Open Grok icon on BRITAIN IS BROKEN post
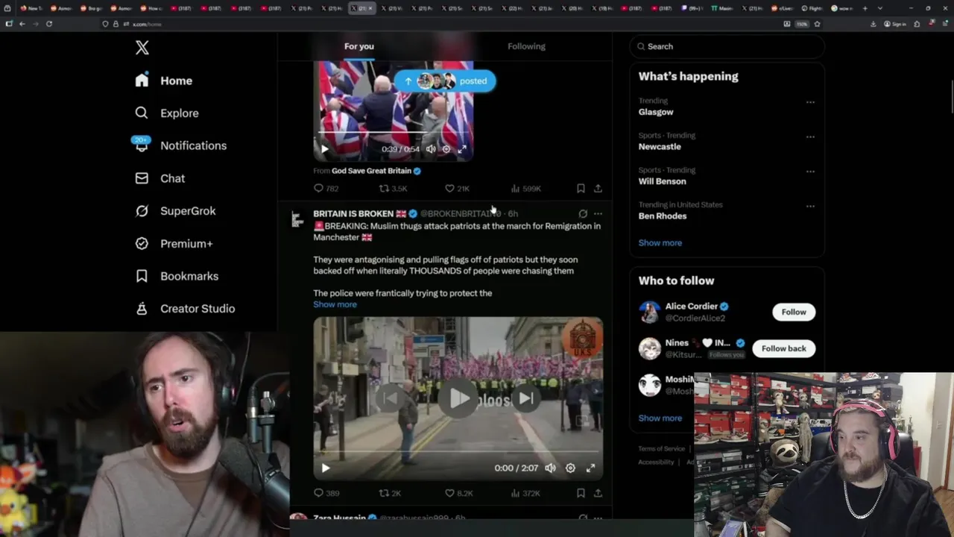 pyautogui.click(x=583, y=214)
